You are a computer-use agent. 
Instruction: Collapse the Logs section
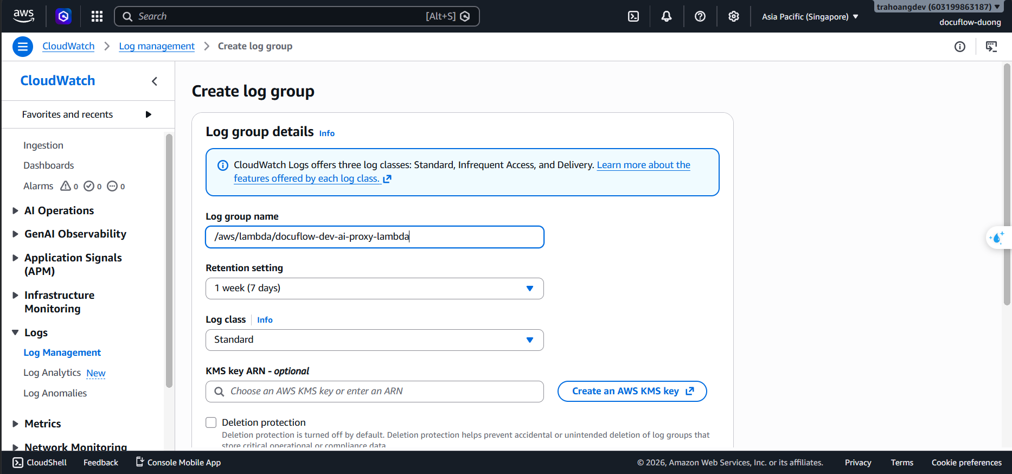[x=15, y=333]
